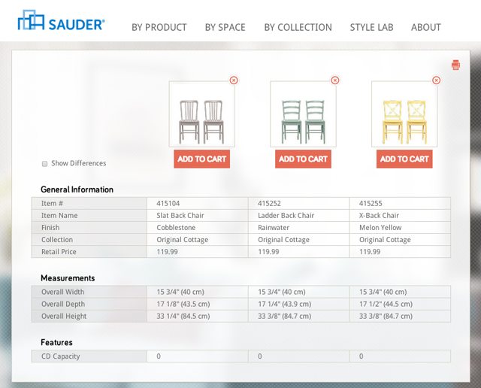Image resolution: width=481 pixels, height=388 pixels.
Task: Click the Collection row label
Action: pyautogui.click(x=57, y=240)
